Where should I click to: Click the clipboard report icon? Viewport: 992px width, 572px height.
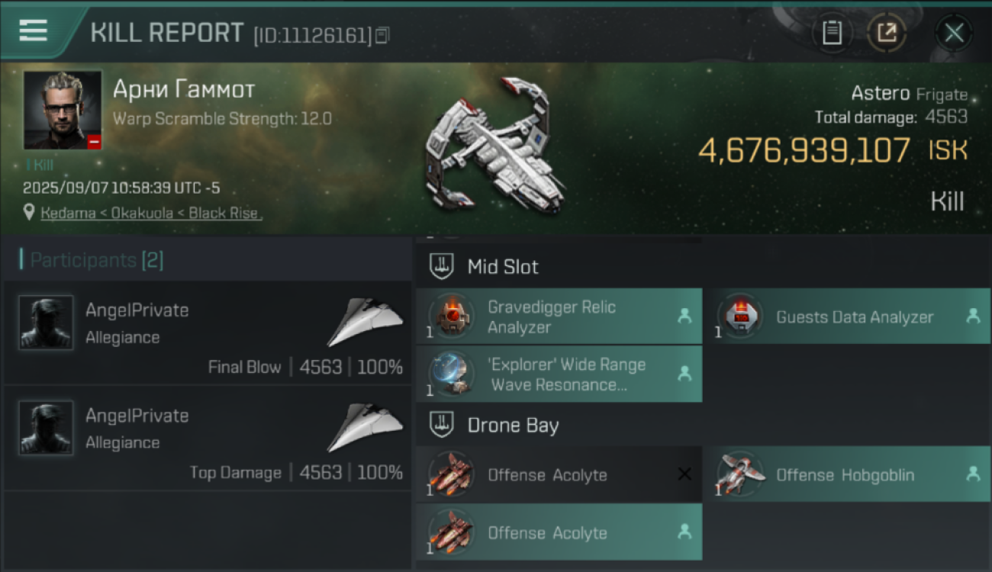pos(832,33)
